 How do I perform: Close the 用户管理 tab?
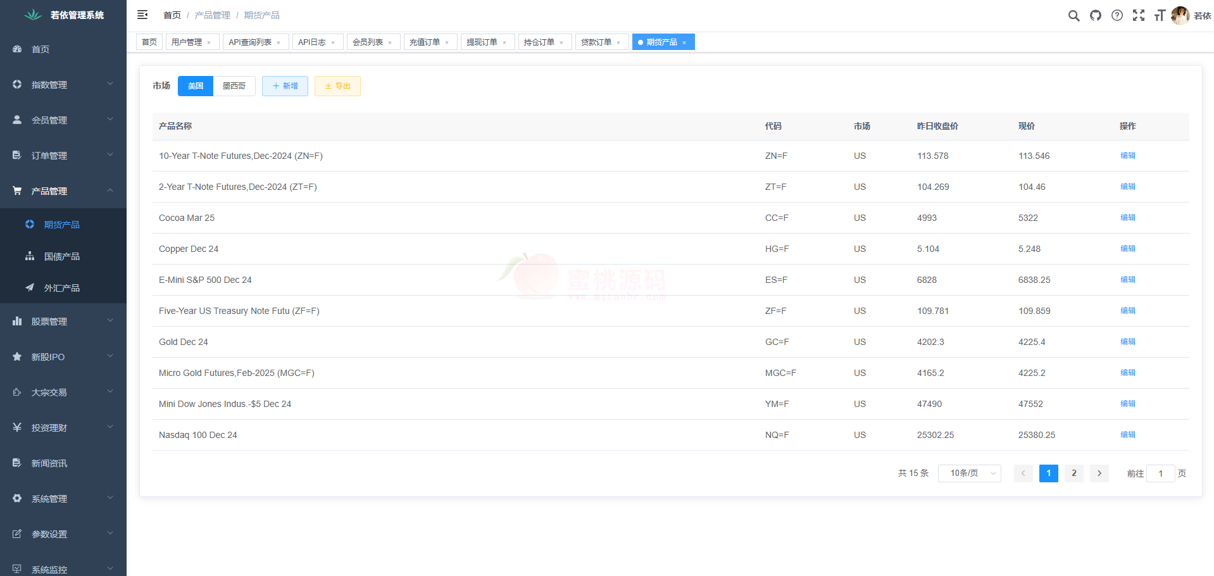point(209,42)
